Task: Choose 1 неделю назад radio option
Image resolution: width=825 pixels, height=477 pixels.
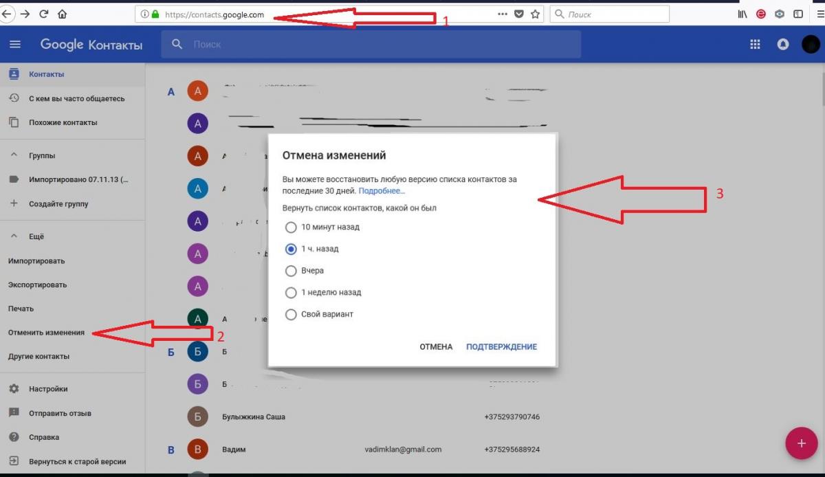Action: 291,293
